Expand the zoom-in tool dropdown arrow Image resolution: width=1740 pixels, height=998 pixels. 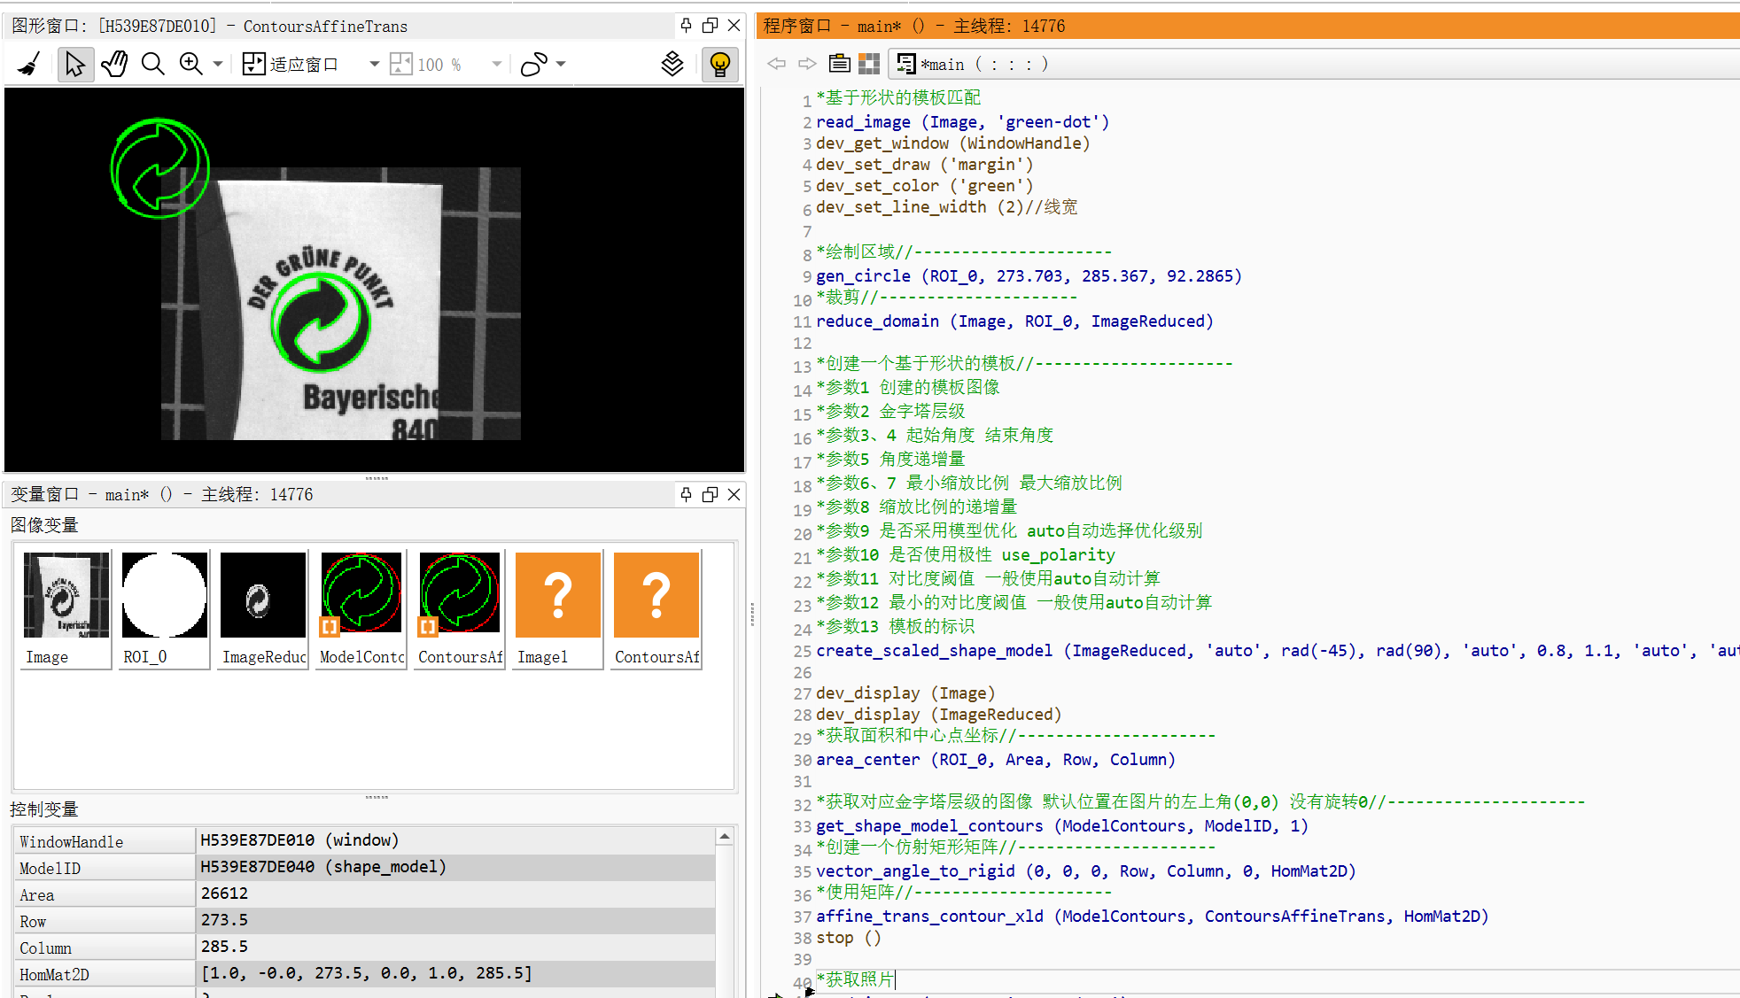click(218, 64)
